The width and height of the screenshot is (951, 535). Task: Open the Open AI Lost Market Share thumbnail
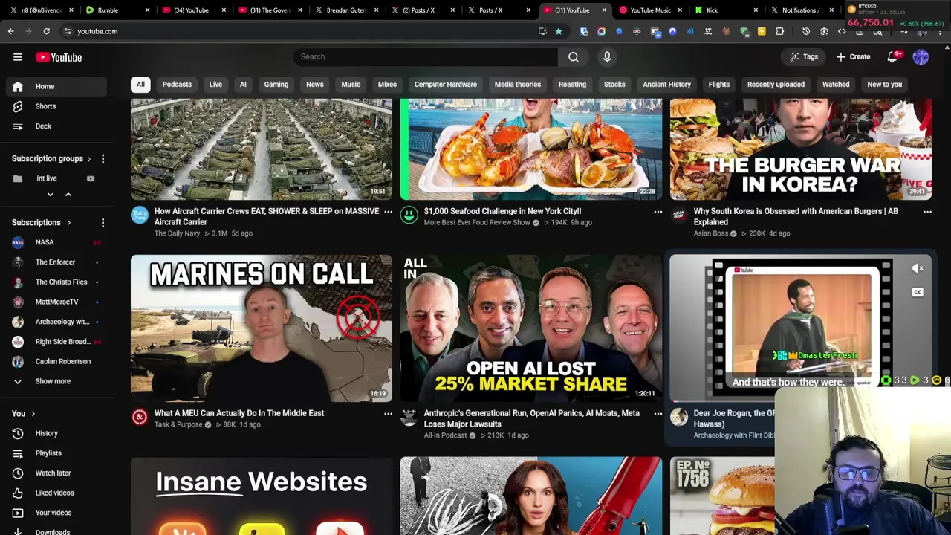[x=531, y=328]
